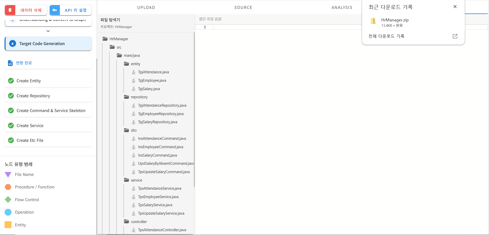The height and width of the screenshot is (235, 489).
Task: Click the conversion complete file icon
Action: [10, 63]
